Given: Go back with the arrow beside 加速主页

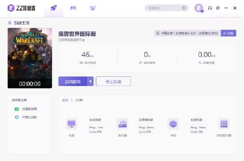Looking at the screenshot, I should click(10, 23).
